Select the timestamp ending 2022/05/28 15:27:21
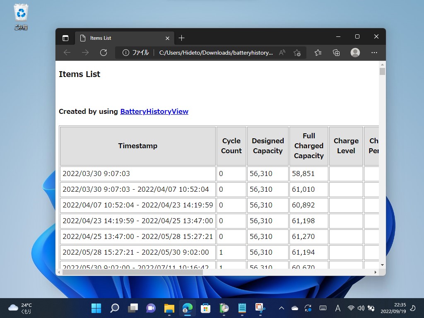The height and width of the screenshot is (318, 424). [137, 236]
